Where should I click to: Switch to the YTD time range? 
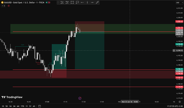(x=22, y=106)
